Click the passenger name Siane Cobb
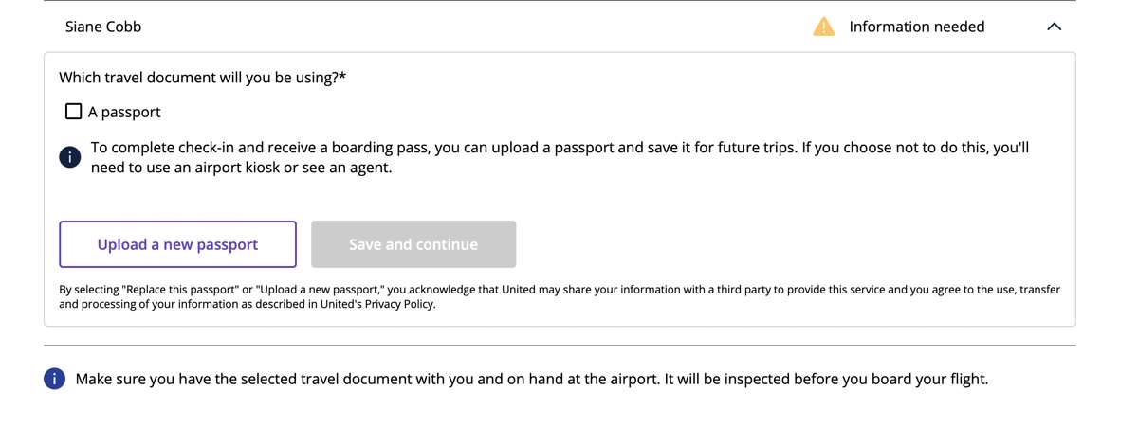 (x=103, y=27)
